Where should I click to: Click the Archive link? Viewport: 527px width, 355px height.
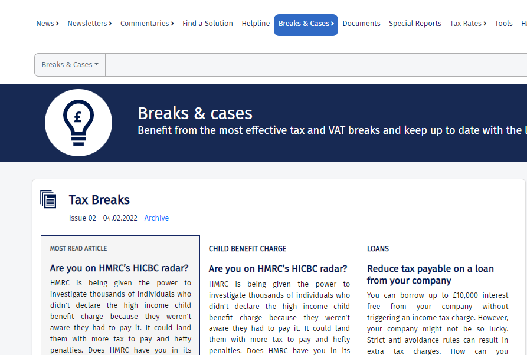156,218
